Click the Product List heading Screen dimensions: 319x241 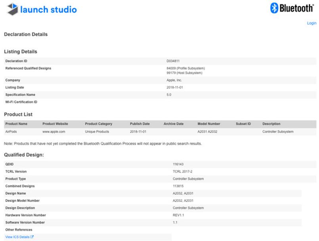pyautogui.click(x=18, y=115)
